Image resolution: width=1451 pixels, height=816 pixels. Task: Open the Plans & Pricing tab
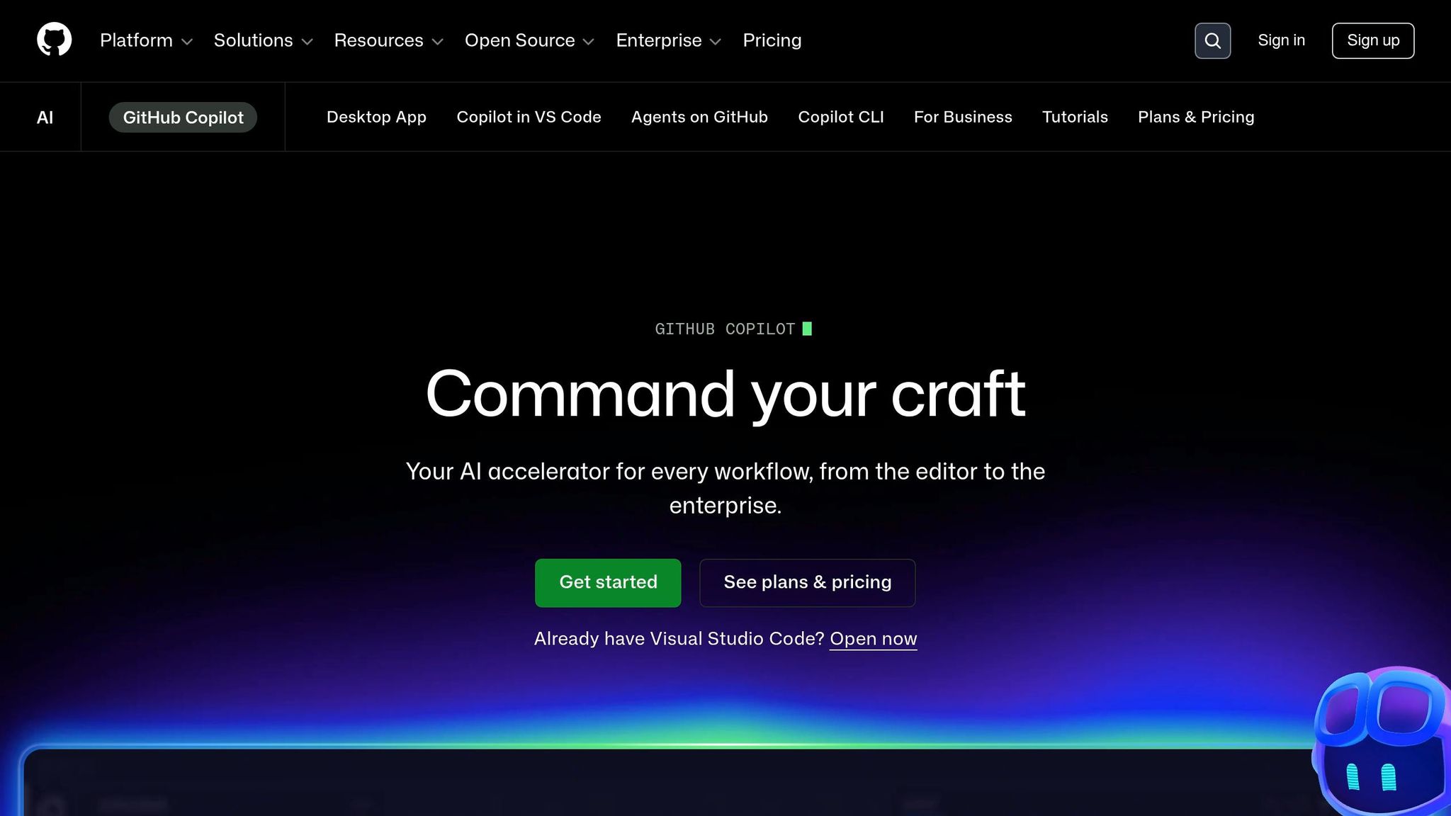1196,117
